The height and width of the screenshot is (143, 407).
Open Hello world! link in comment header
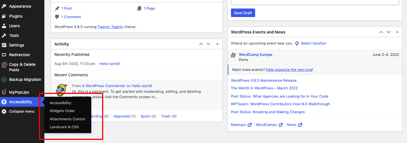tap(142, 86)
